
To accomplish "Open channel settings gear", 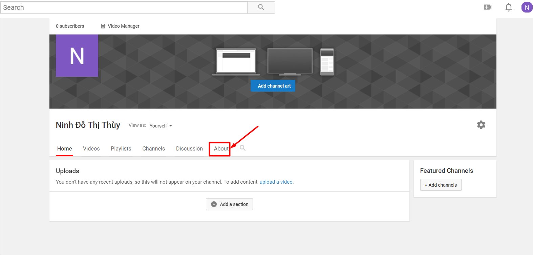I will (x=481, y=125).
